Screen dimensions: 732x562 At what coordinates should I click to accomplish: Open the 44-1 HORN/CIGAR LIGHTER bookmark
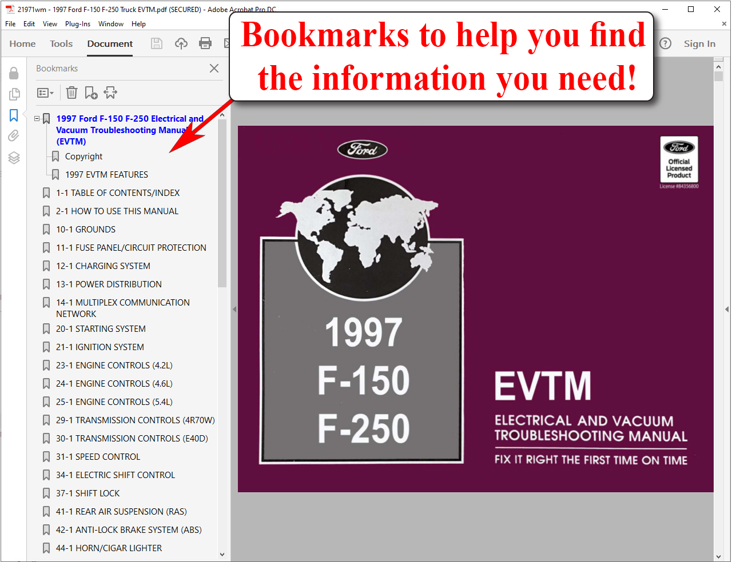coord(109,548)
